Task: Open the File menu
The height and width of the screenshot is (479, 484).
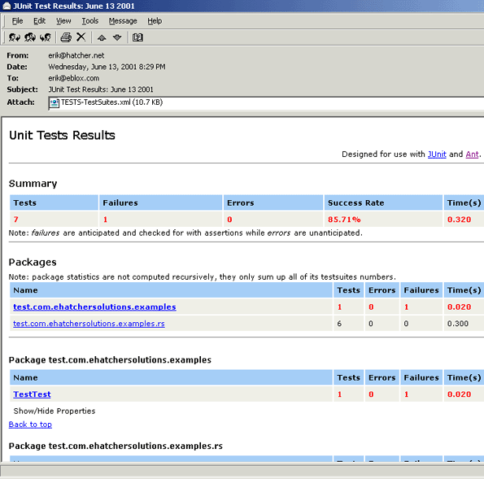Action: (17, 21)
